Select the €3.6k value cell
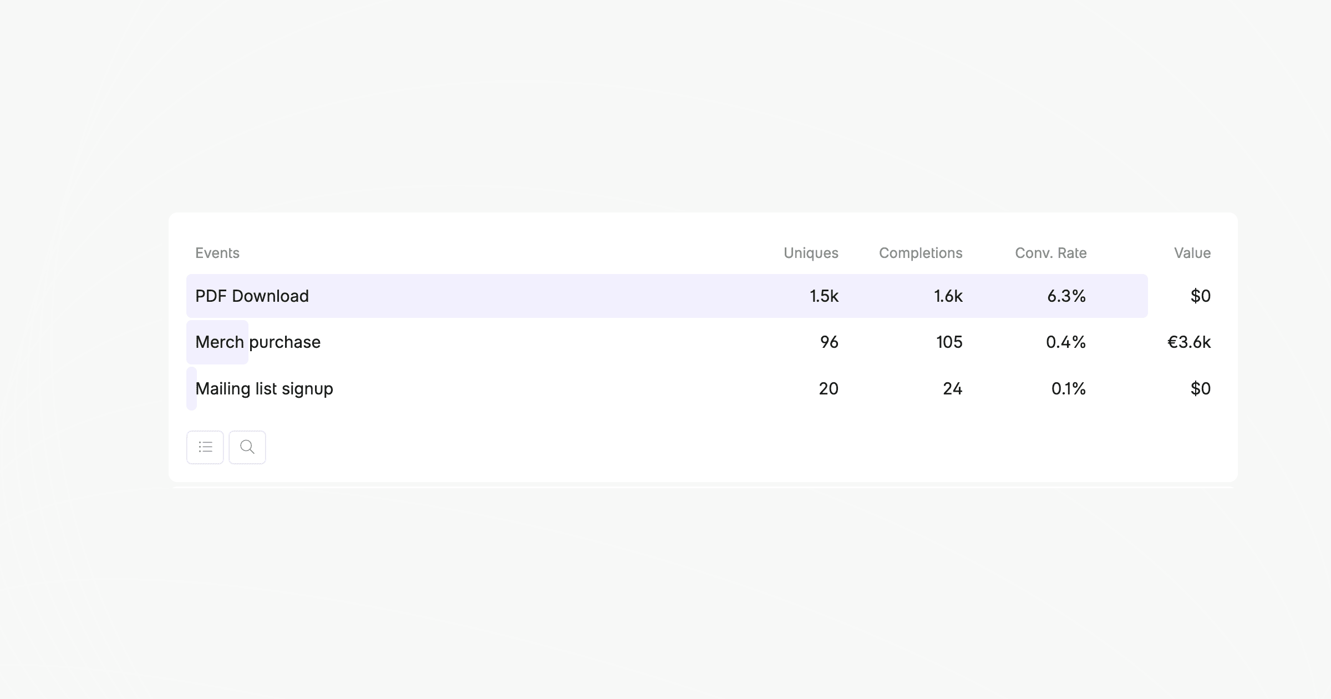This screenshot has height=699, width=1331. [x=1189, y=342]
